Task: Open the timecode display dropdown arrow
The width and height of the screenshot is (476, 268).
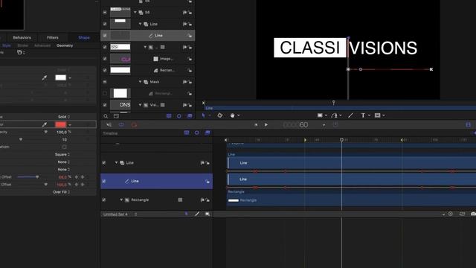Action: click(x=324, y=125)
